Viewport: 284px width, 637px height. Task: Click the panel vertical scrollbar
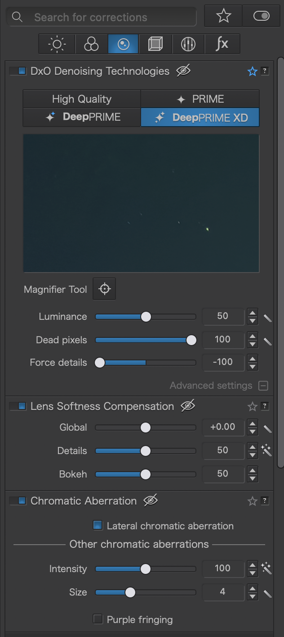pos(281,264)
